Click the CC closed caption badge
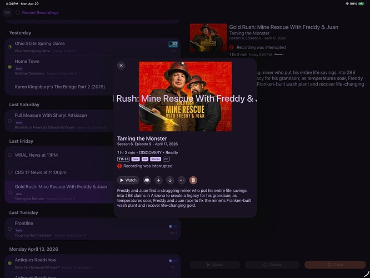370x278 pixels. 166,159
